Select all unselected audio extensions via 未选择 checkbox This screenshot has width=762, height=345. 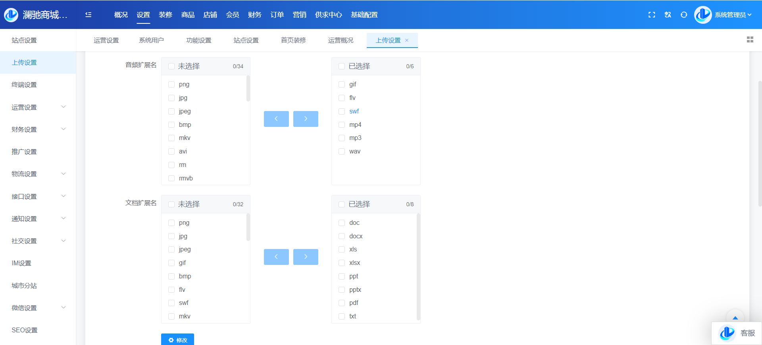coord(171,66)
